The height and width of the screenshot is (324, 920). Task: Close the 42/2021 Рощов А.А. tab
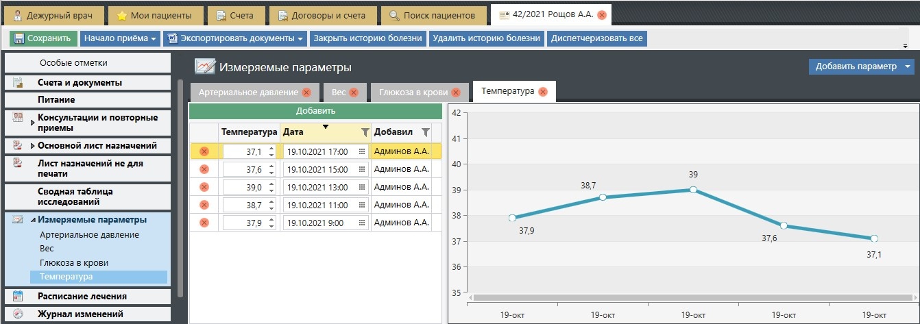point(601,14)
